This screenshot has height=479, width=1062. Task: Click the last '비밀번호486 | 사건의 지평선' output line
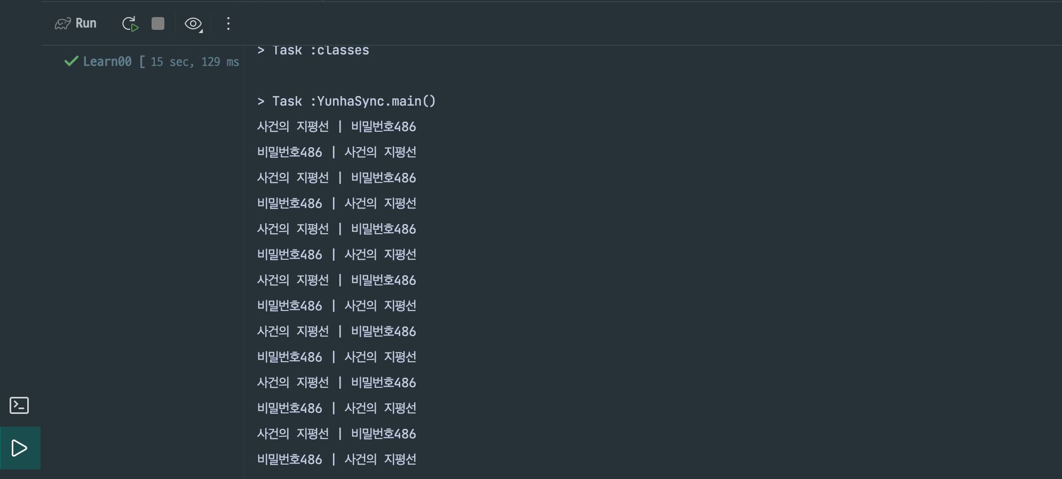336,459
